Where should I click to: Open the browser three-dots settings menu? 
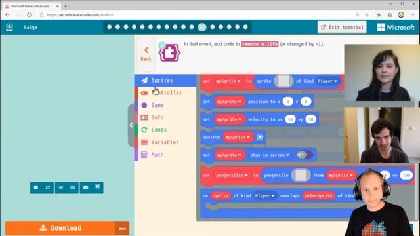[x=412, y=15]
